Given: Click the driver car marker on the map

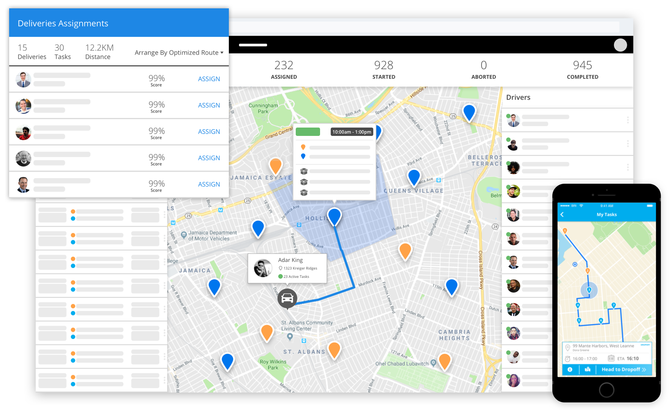Looking at the screenshot, I should [x=287, y=299].
